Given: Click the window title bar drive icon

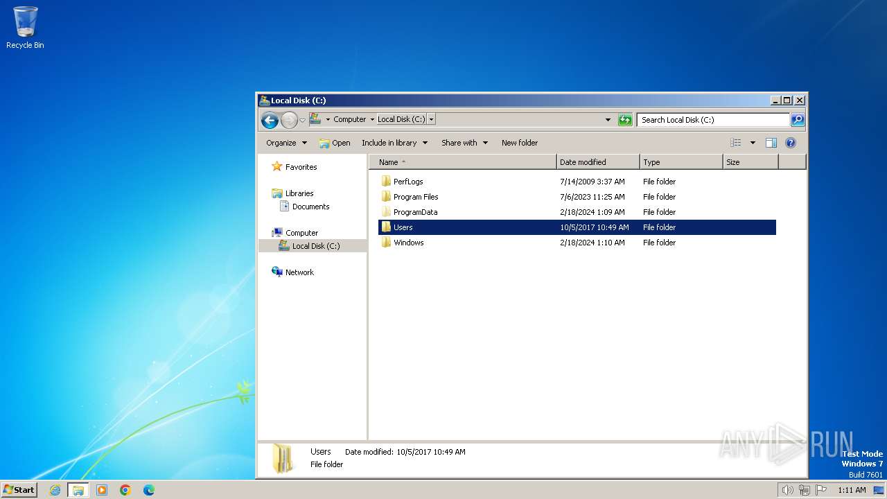Looking at the screenshot, I should pos(264,100).
